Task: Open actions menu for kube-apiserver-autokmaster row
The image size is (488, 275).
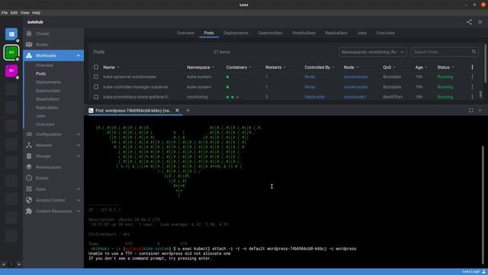Action: click(x=472, y=76)
